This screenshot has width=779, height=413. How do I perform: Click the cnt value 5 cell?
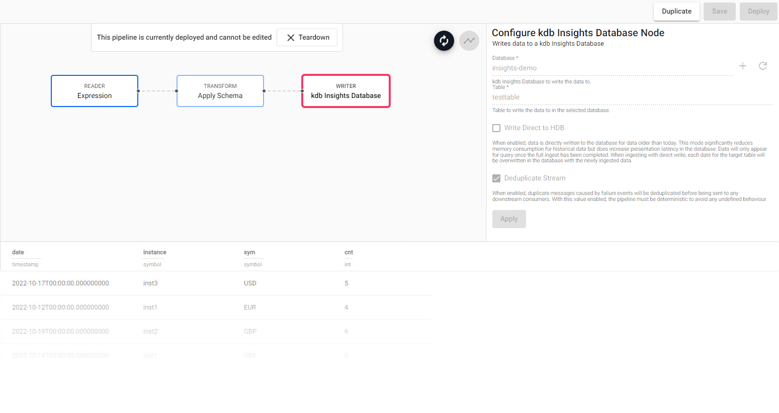346,283
